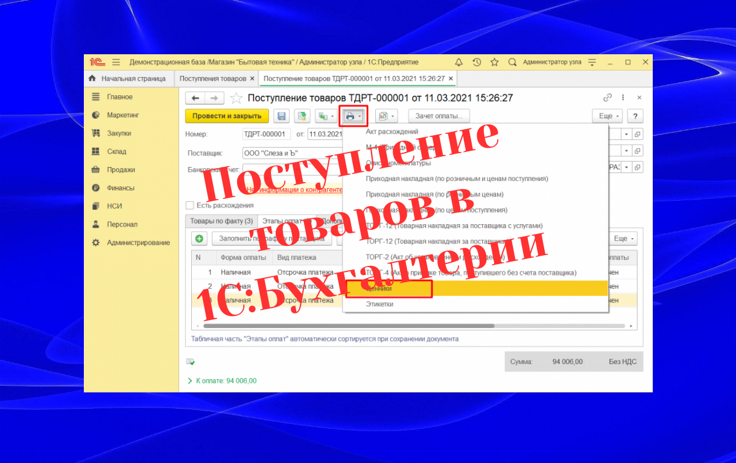Close the Поступление товаров ТДРТ-000001 tab
Image resolution: width=736 pixels, height=463 pixels.
click(450, 78)
